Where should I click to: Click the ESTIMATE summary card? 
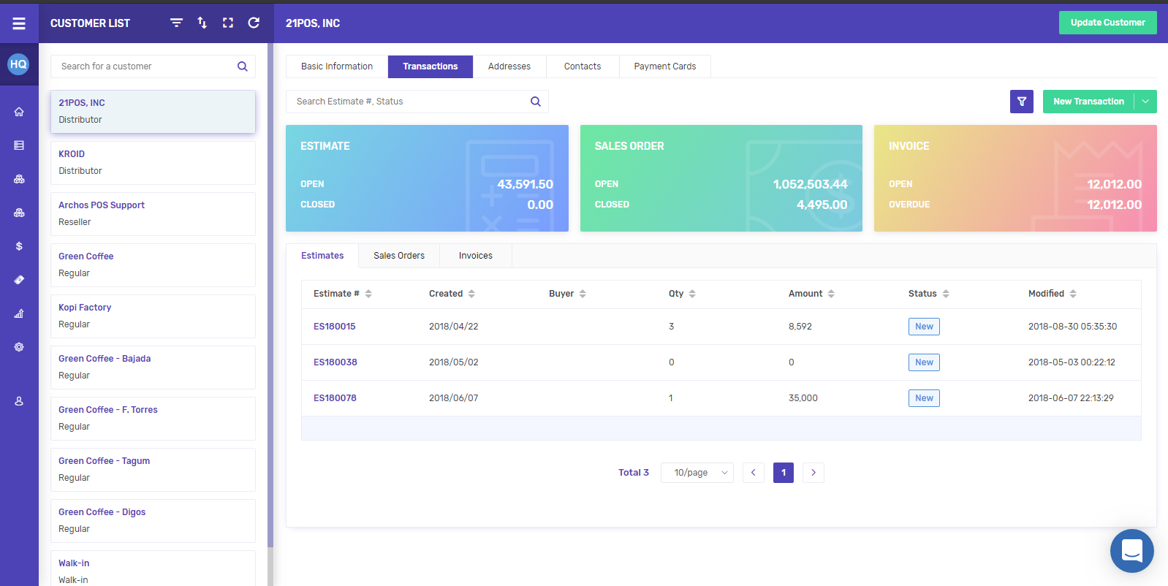[x=427, y=178]
